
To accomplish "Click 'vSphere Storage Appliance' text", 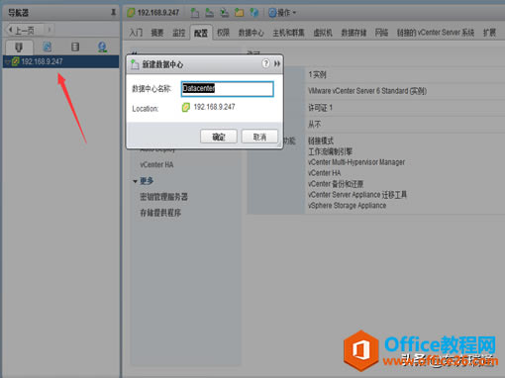I will (347, 206).
